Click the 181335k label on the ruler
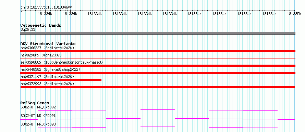305x132 pixels. click(294, 14)
